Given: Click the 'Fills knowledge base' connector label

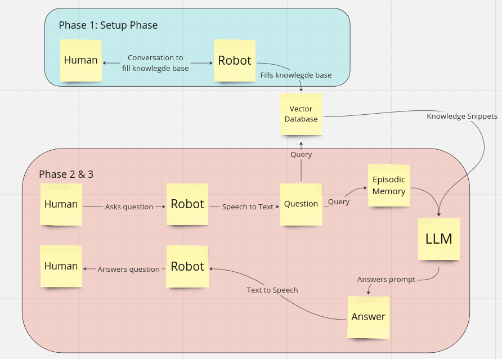Looking at the screenshot, I should pos(295,75).
